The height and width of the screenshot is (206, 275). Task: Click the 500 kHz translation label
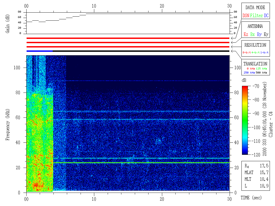262,72
